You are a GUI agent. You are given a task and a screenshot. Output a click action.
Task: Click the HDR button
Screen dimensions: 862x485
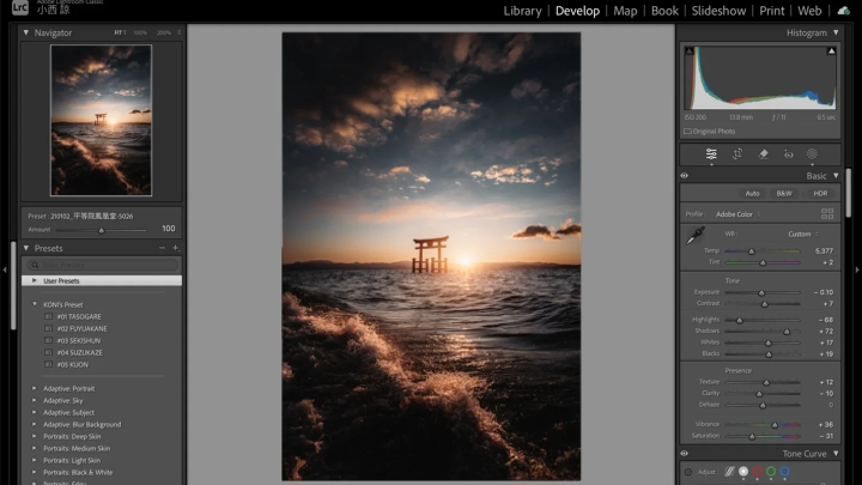pos(821,193)
